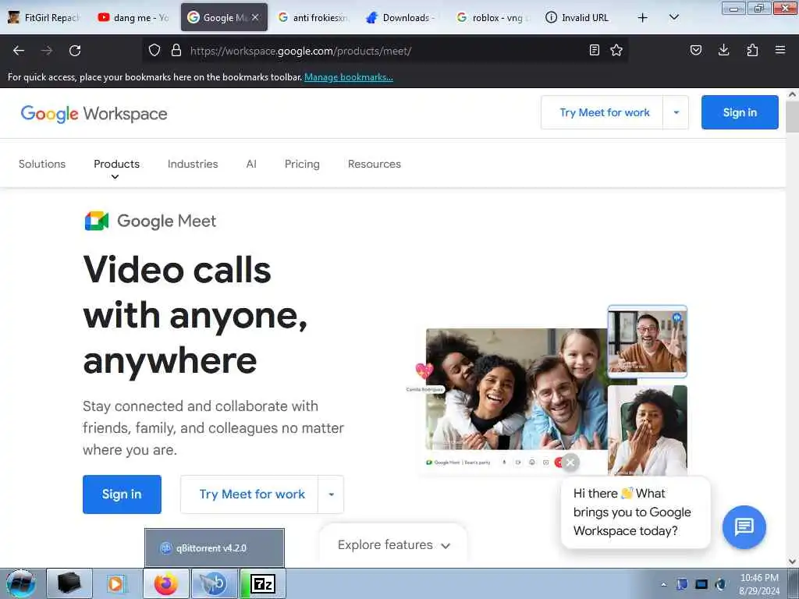Open the Pricing nav item
The image size is (799, 599).
[302, 164]
